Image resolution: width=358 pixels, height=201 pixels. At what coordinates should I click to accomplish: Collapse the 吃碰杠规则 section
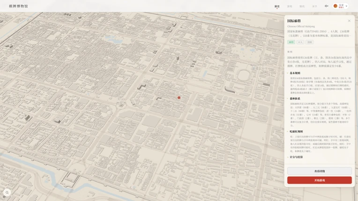tap(296, 131)
